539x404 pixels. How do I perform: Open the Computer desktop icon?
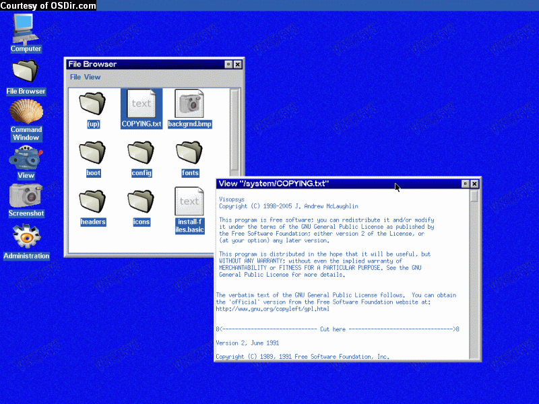pyautogui.click(x=26, y=33)
